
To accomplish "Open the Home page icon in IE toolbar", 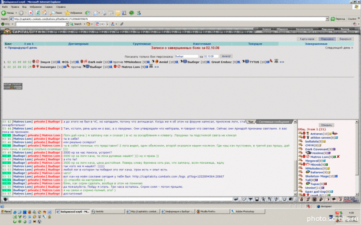I will (45, 13).
